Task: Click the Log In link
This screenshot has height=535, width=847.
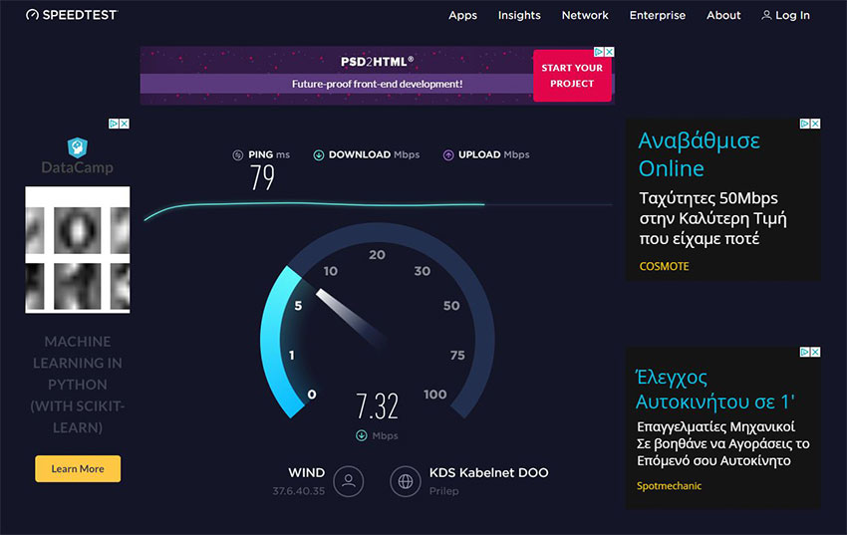Action: tap(792, 15)
